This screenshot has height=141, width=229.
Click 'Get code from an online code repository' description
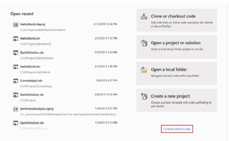[x=182, y=24]
